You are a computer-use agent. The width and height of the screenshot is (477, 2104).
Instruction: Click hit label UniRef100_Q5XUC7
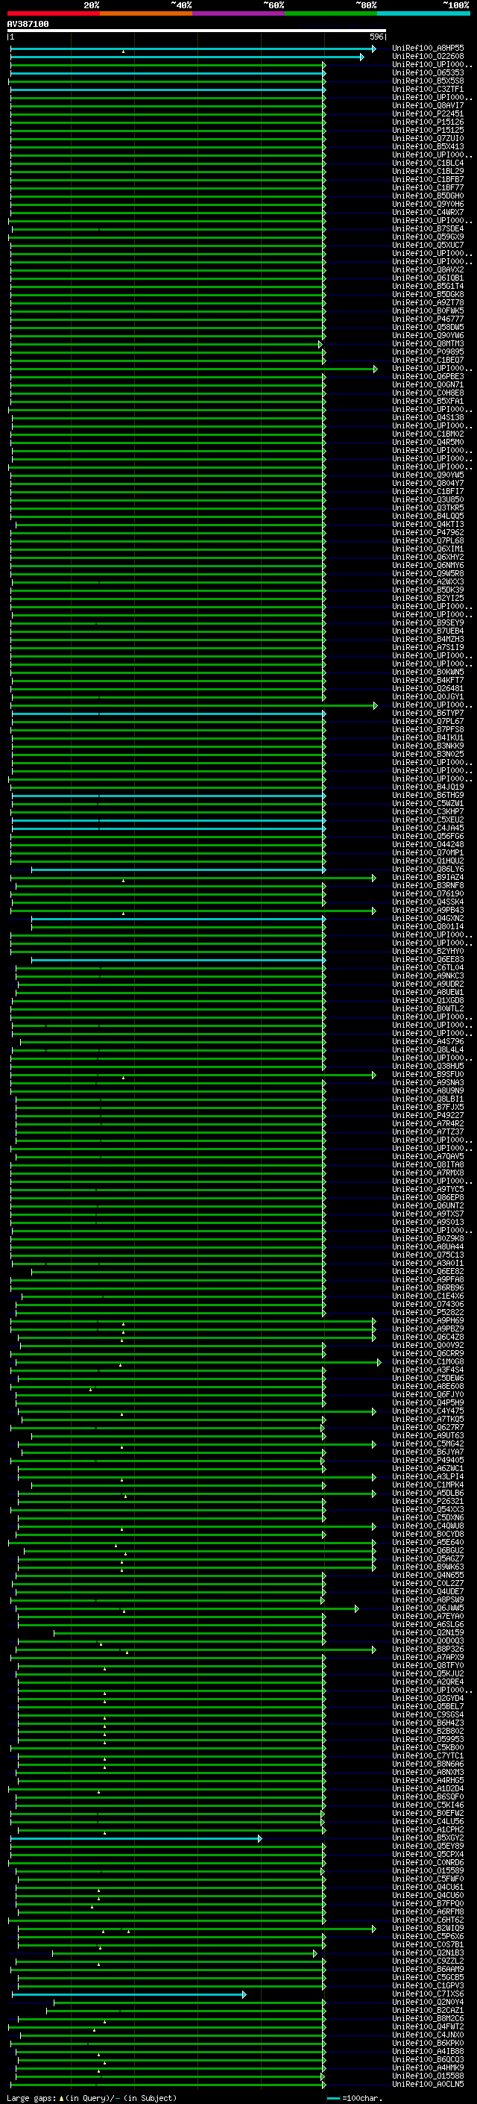point(428,246)
